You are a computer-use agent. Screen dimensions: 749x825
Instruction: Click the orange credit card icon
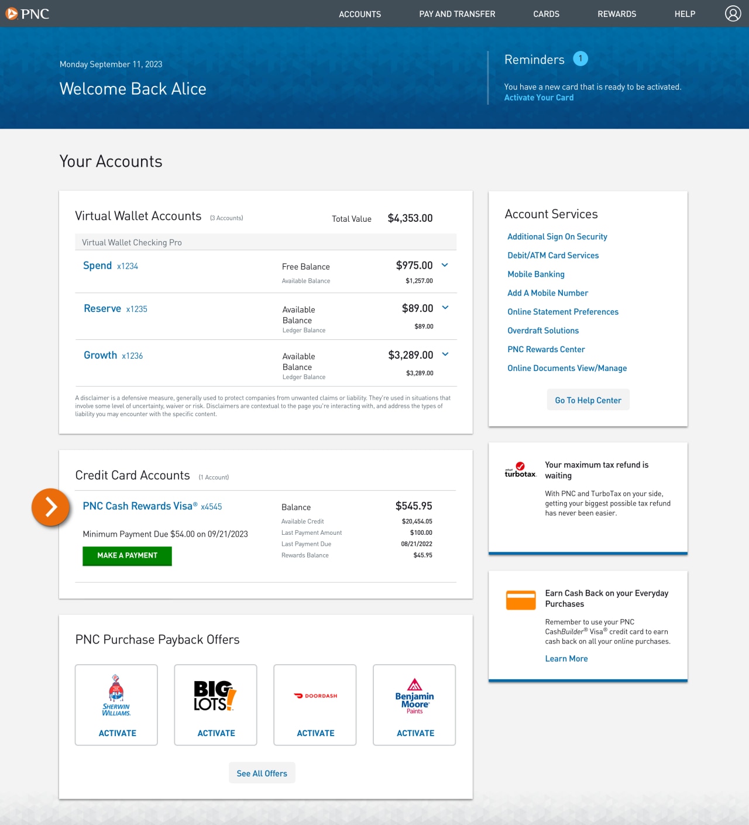(x=520, y=600)
